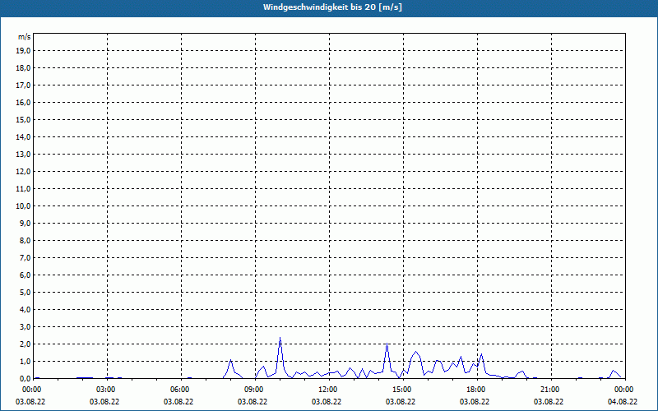Click the 19,0 y-axis label

[23, 51]
